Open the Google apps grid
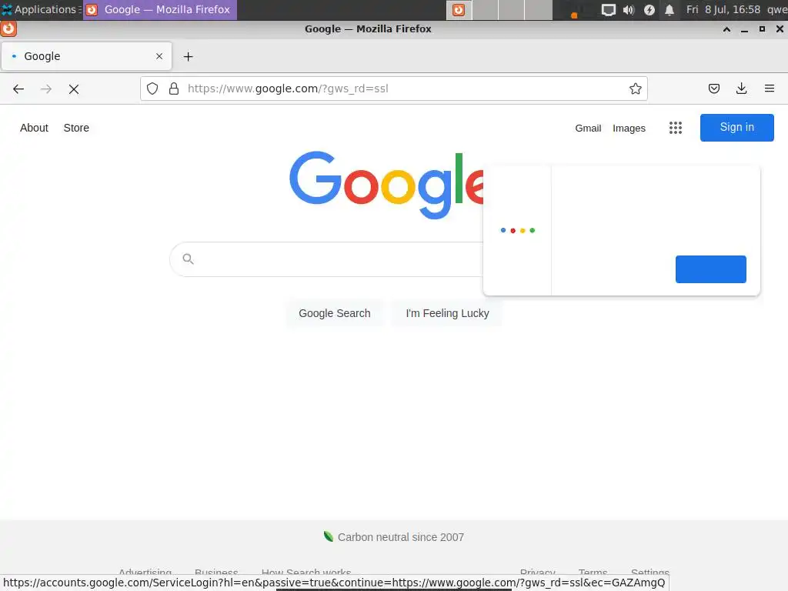788x591 pixels. pos(676,128)
